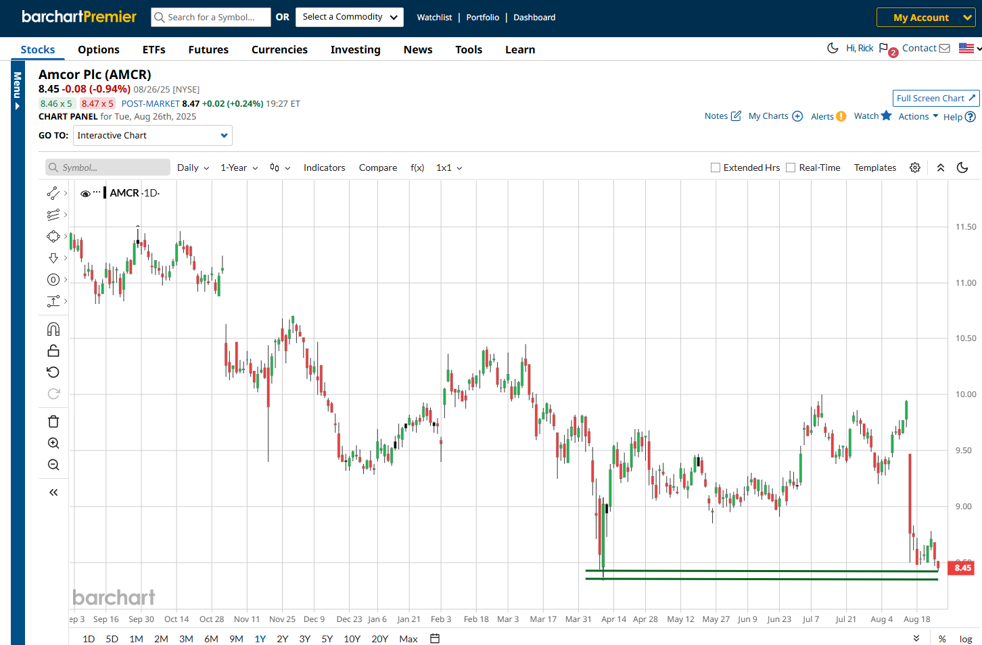Viewport: 982px width, 645px height.
Task: Switch chart to dark mode moon icon
Action: (962, 167)
